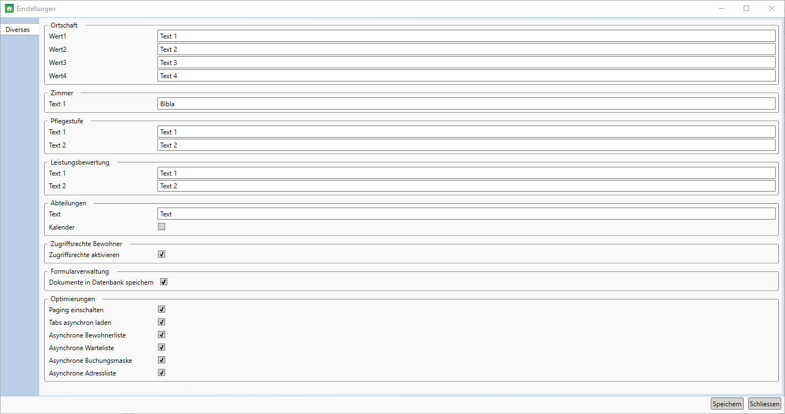Uncheck Dokumente in Datenbank speichern
This screenshot has height=414, width=785.
tap(163, 282)
